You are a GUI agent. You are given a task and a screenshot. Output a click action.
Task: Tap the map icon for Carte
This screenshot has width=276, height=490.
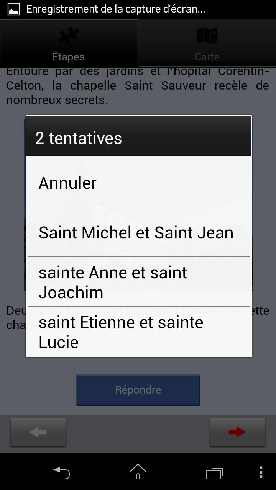207,36
